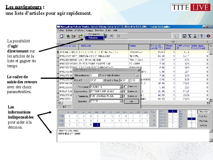Viewport: 213px width, 160px height.
Task: Click the colorful icon right of Actions dropdown
Action: pyautogui.click(x=105, y=36)
